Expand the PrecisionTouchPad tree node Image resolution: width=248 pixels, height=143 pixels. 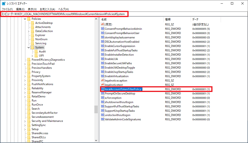(x=25, y=64)
